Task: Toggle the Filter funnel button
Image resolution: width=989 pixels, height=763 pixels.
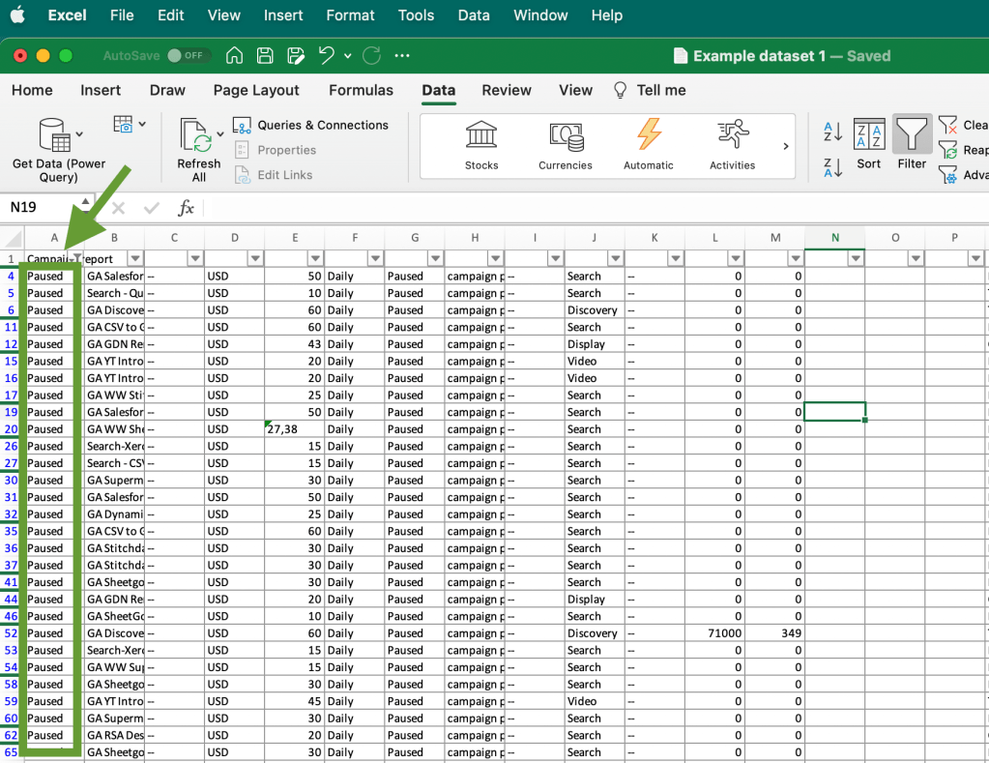Action: [912, 136]
